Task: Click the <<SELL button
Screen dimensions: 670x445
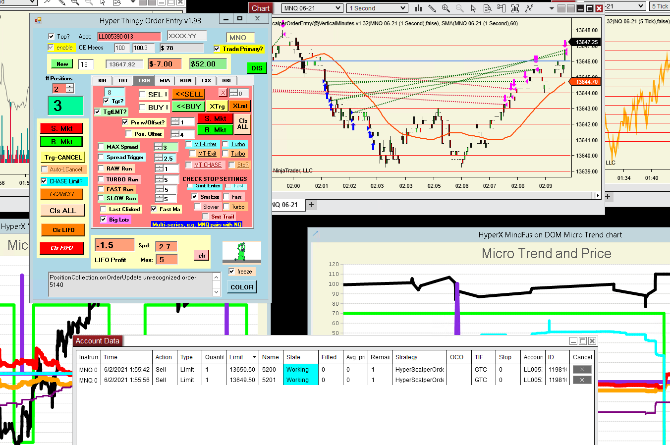Action: (189, 94)
